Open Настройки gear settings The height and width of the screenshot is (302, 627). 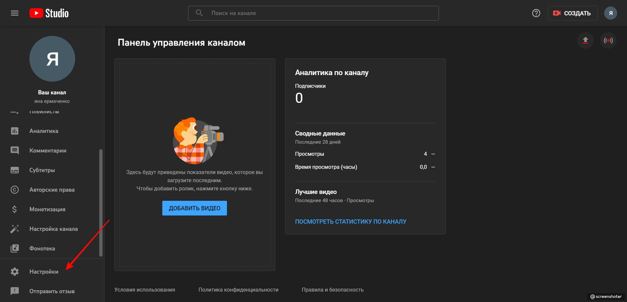point(44,272)
